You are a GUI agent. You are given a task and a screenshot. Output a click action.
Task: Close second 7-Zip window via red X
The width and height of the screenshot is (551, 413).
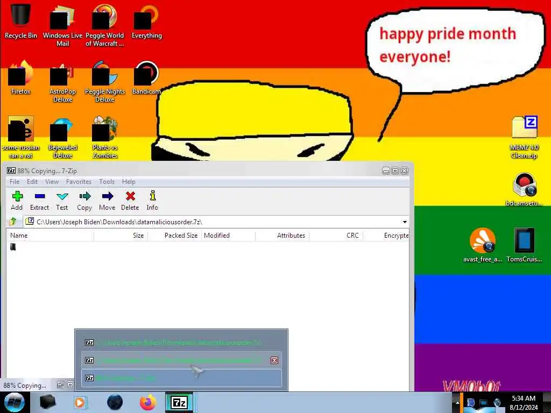click(274, 360)
